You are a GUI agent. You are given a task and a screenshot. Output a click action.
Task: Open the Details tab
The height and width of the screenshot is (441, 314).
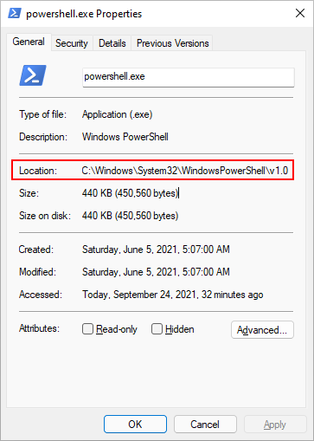click(x=112, y=43)
